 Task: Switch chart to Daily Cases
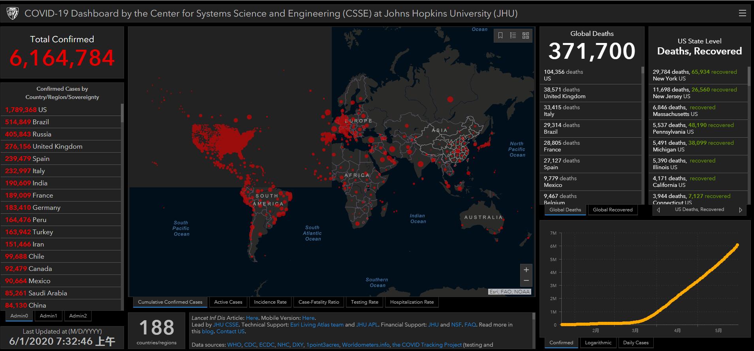point(636,343)
